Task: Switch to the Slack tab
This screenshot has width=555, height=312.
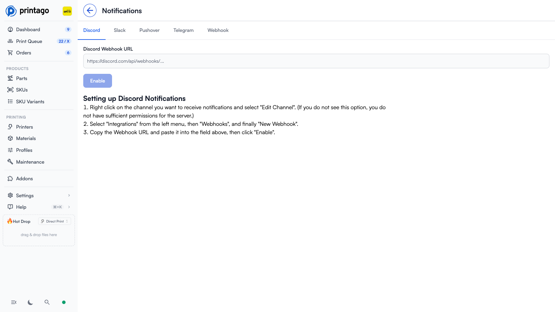Action: click(120, 31)
